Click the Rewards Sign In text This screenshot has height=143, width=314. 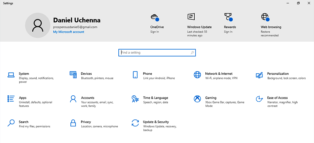[228, 32]
